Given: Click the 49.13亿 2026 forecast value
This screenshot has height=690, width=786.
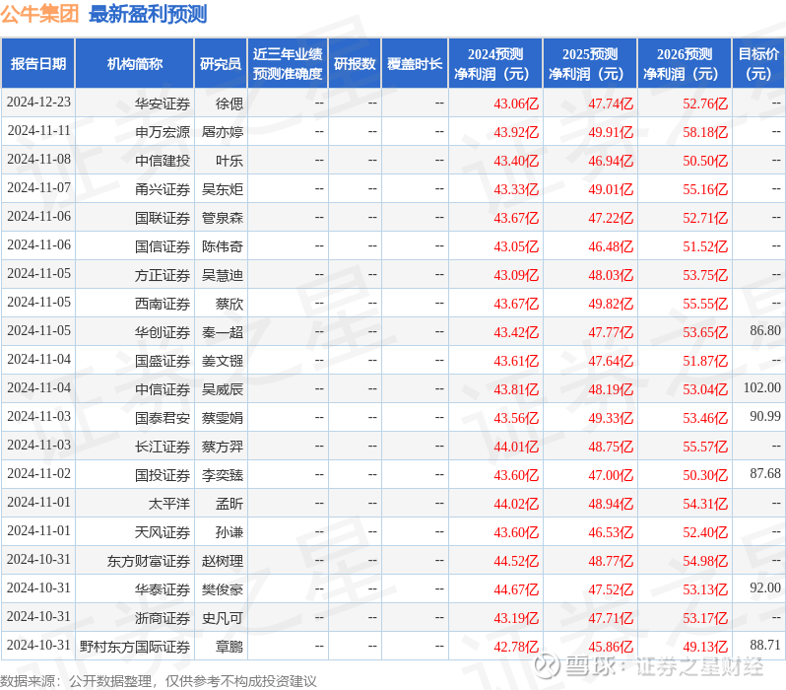Looking at the screenshot, I should [705, 648].
